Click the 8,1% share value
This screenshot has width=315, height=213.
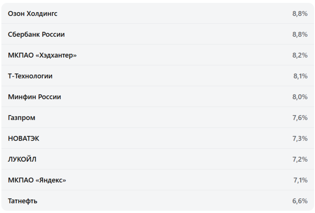300,76
